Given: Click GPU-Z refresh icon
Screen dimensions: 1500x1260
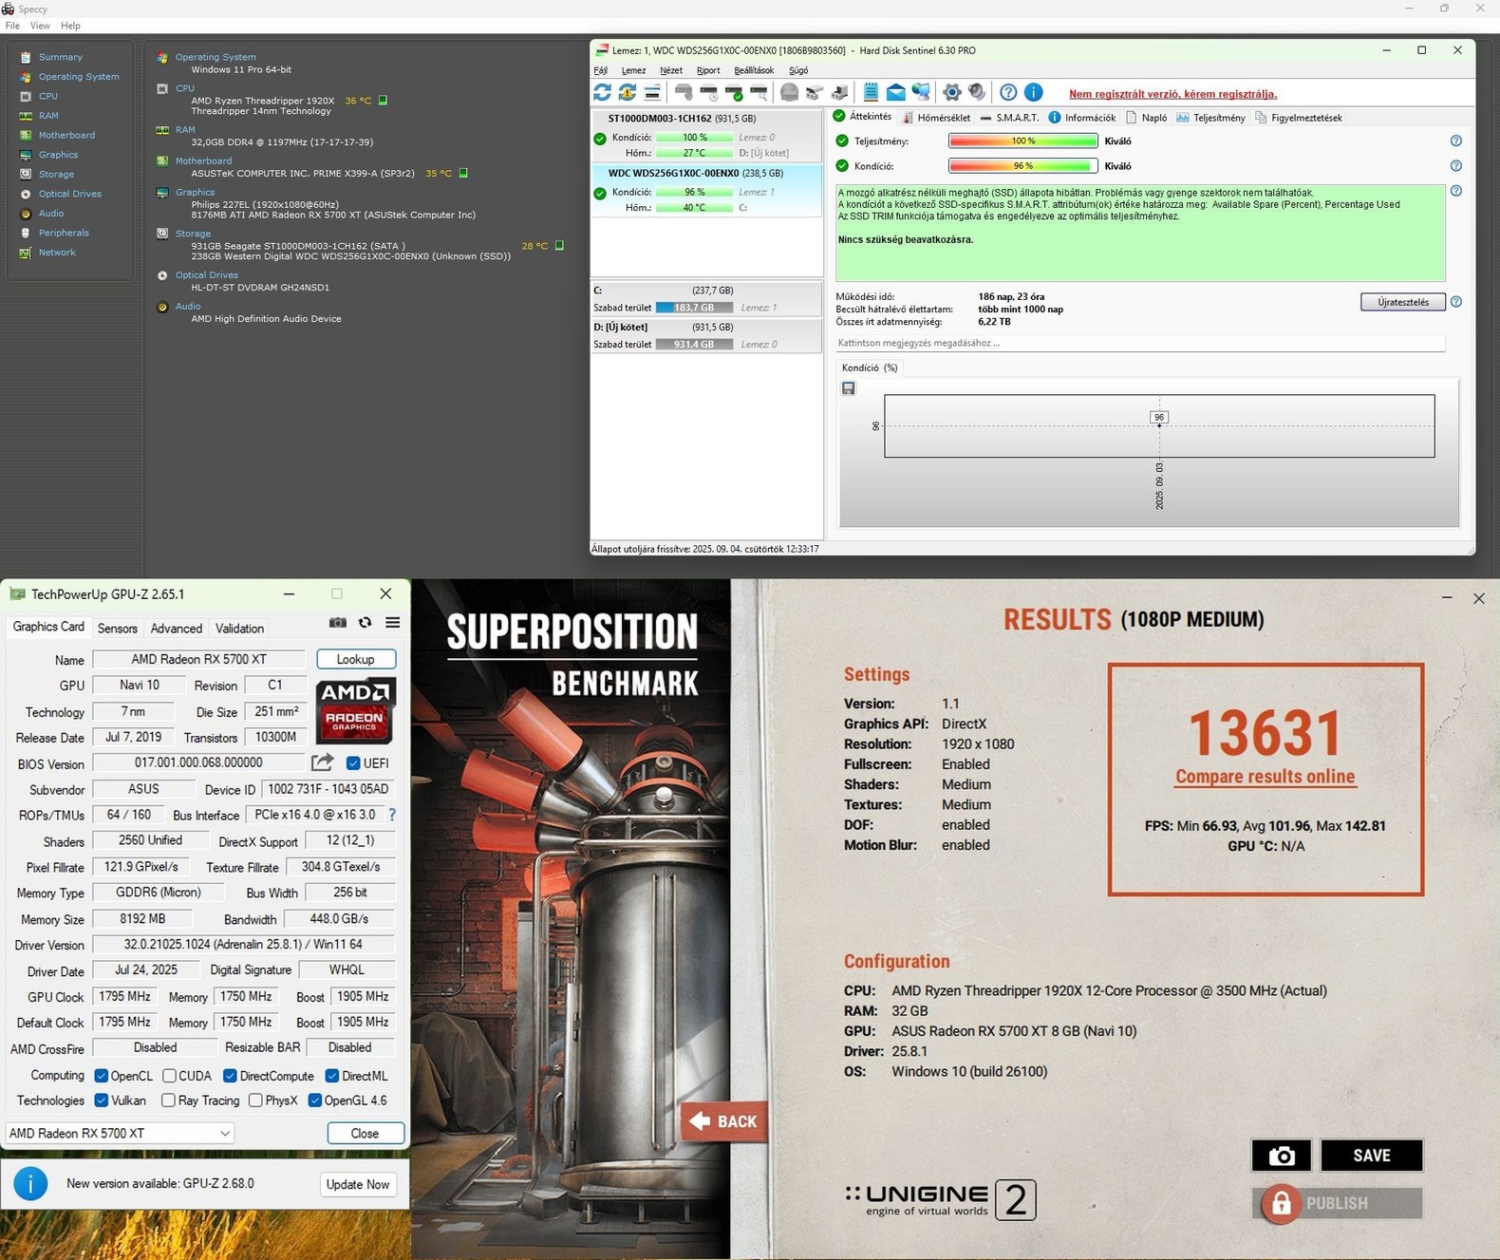Looking at the screenshot, I should point(365,623).
